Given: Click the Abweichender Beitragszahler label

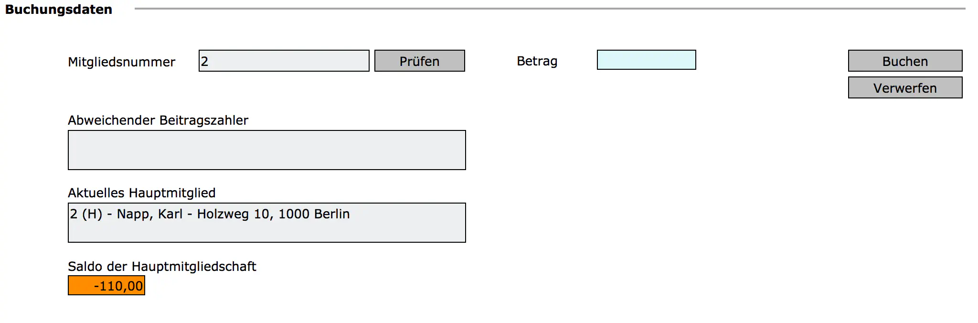Looking at the screenshot, I should [x=159, y=120].
